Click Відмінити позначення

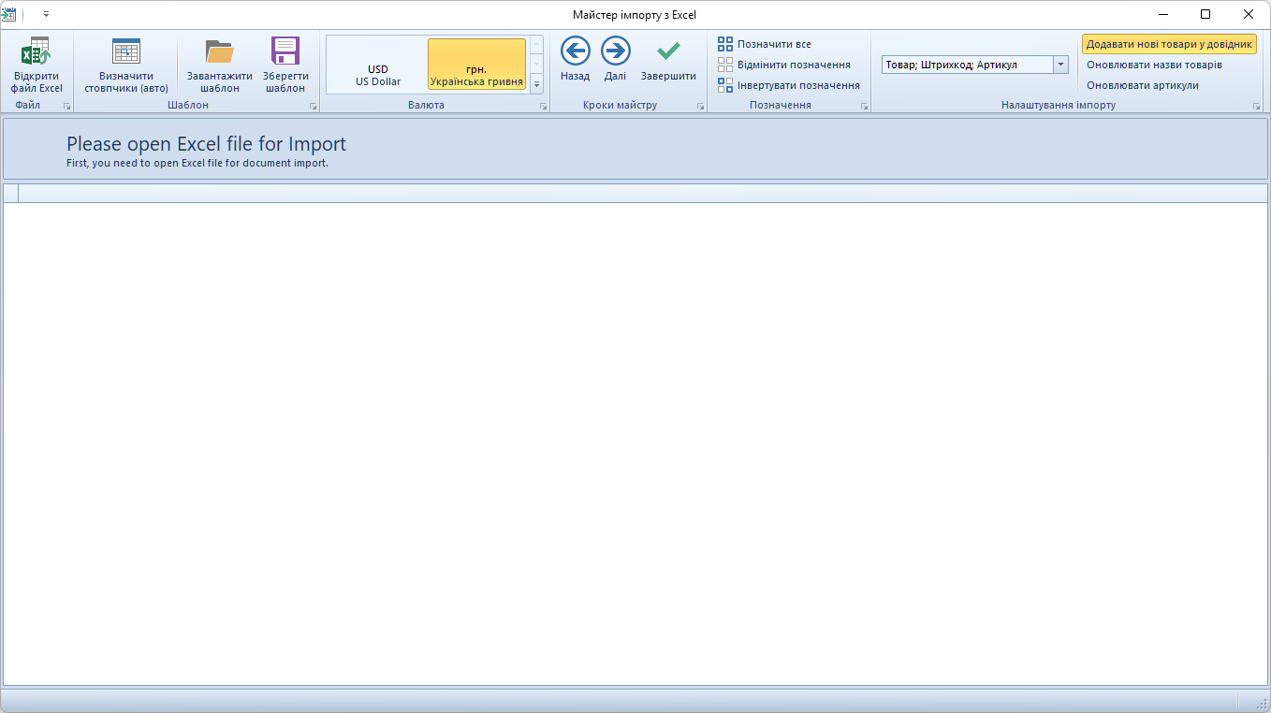click(x=784, y=65)
